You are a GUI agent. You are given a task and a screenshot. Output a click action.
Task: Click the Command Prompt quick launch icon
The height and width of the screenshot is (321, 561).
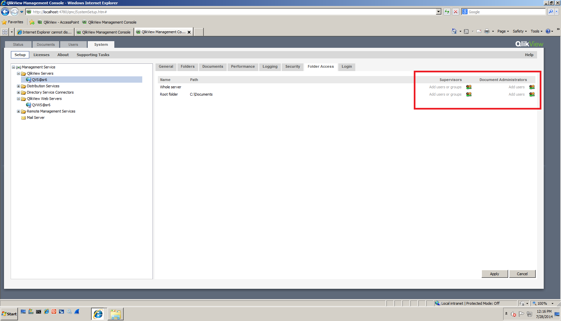(39, 311)
